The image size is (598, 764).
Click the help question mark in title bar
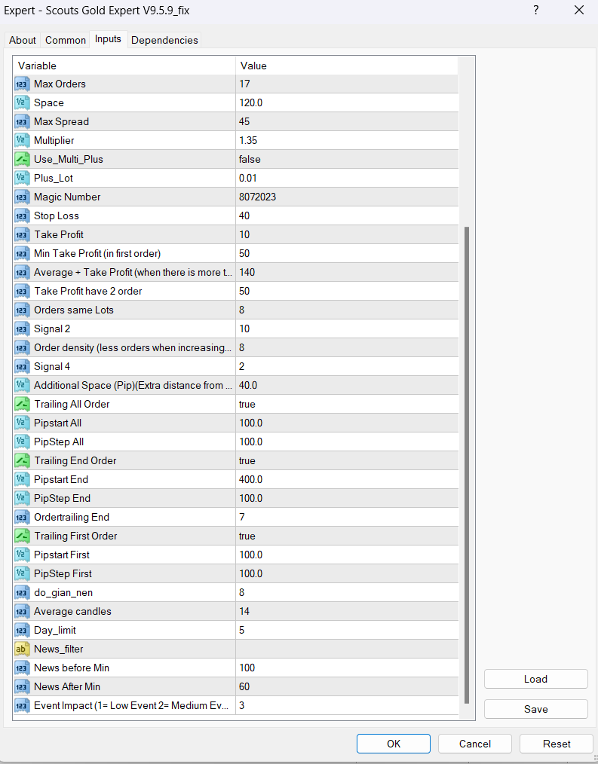click(536, 10)
